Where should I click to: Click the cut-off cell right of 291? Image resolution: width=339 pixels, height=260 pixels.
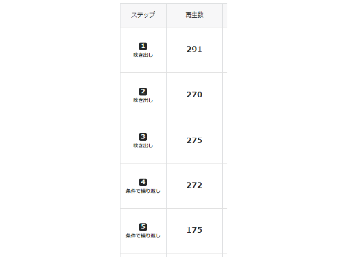click(x=225, y=50)
